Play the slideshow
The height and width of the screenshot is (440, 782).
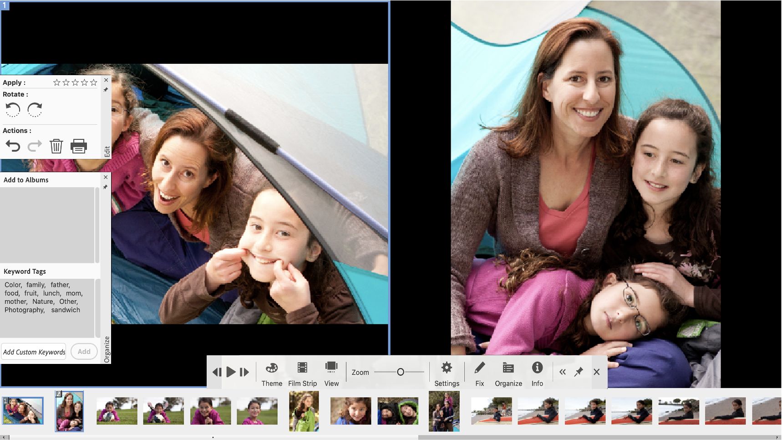coord(231,372)
